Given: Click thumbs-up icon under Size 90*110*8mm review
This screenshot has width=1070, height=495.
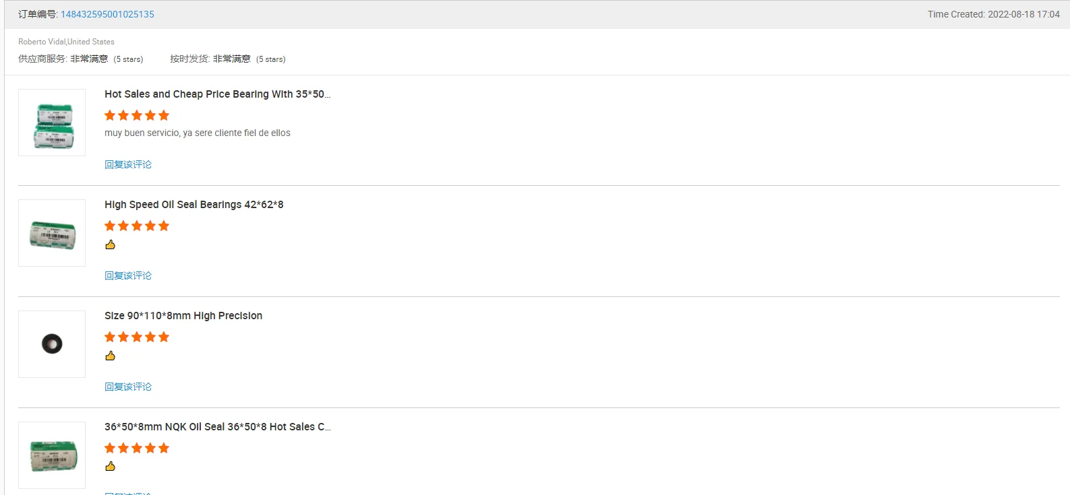Looking at the screenshot, I should click(111, 356).
